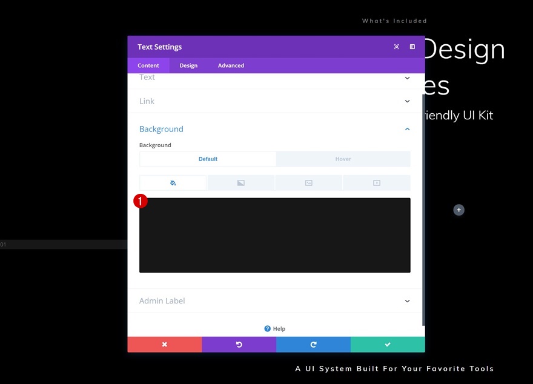
Task: Click the dark background color preview swatch
Action: click(274, 235)
